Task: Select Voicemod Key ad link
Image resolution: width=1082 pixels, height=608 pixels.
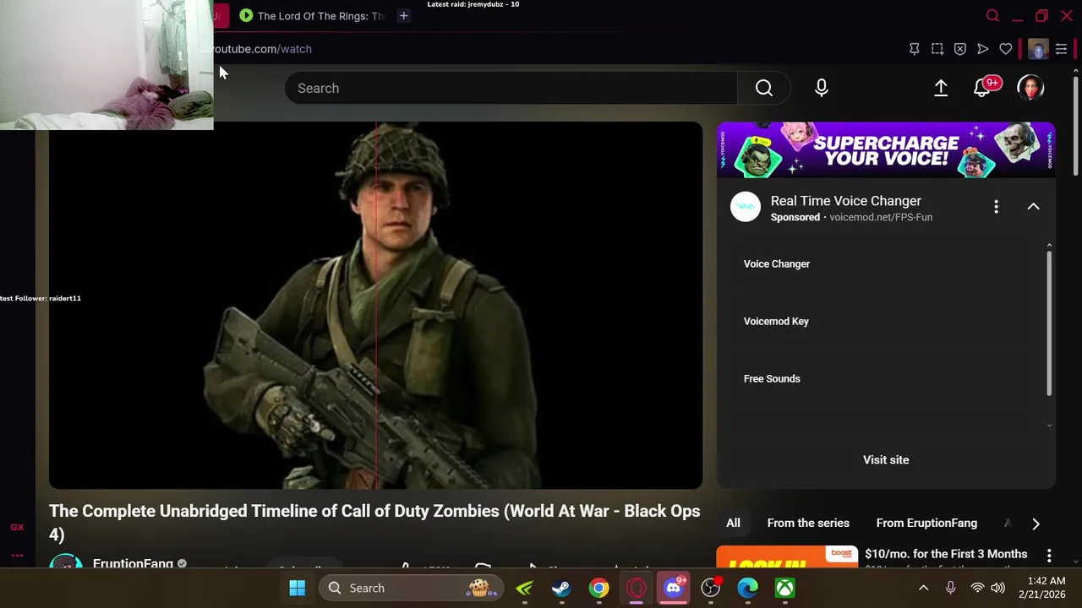Action: [x=776, y=321]
